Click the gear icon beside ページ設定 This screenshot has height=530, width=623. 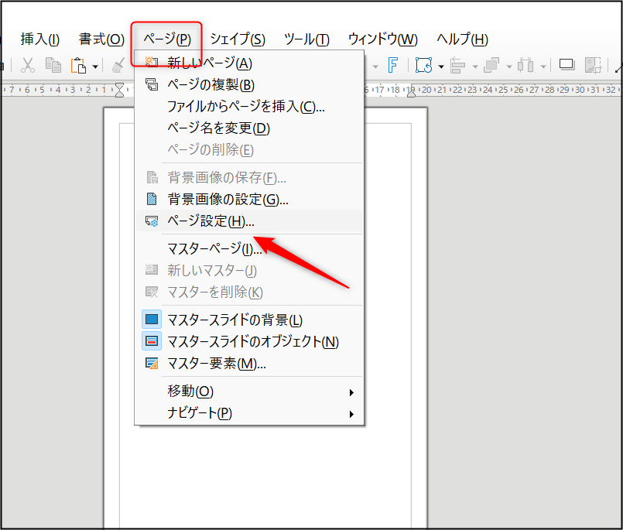(152, 221)
